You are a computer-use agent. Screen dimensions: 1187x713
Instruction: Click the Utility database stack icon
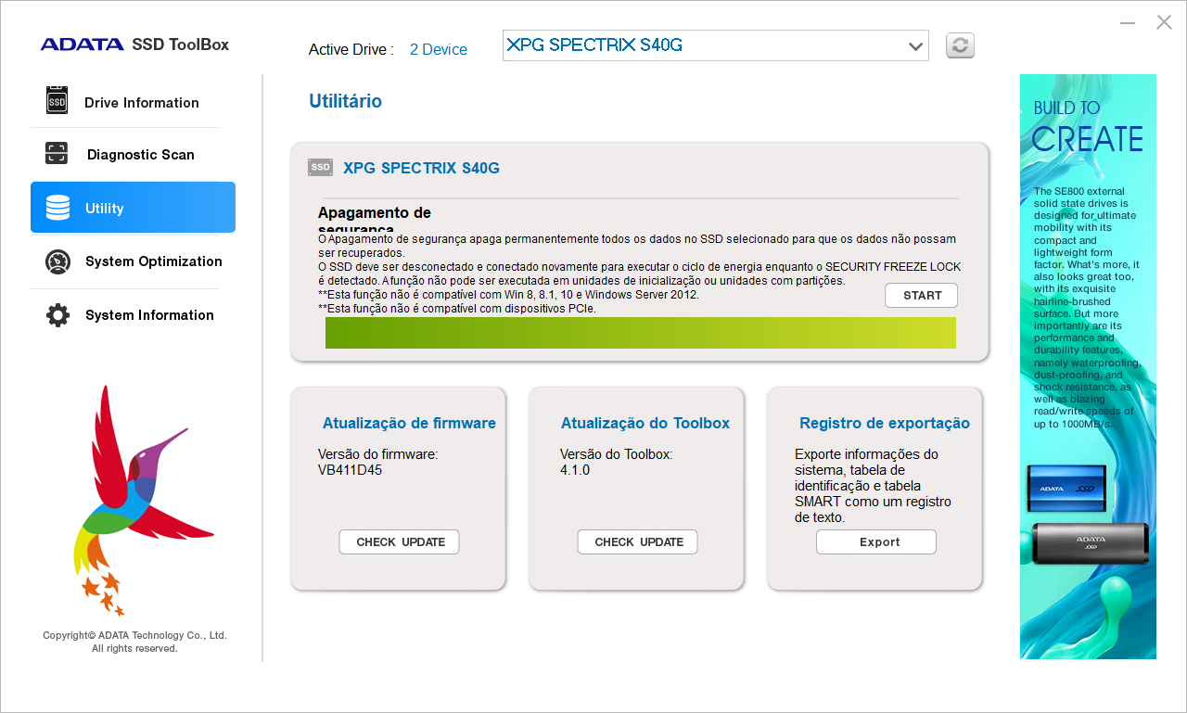click(x=57, y=208)
